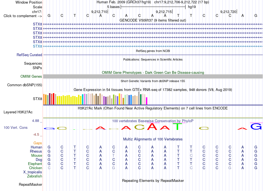The width and height of the screenshot is (263, 191).
Task: Click the SNPs track label
Action: coord(37,68)
